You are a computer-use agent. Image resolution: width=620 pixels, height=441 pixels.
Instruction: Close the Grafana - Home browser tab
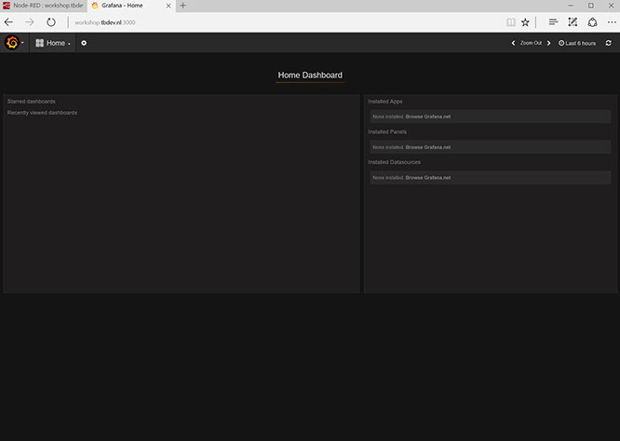(x=168, y=6)
